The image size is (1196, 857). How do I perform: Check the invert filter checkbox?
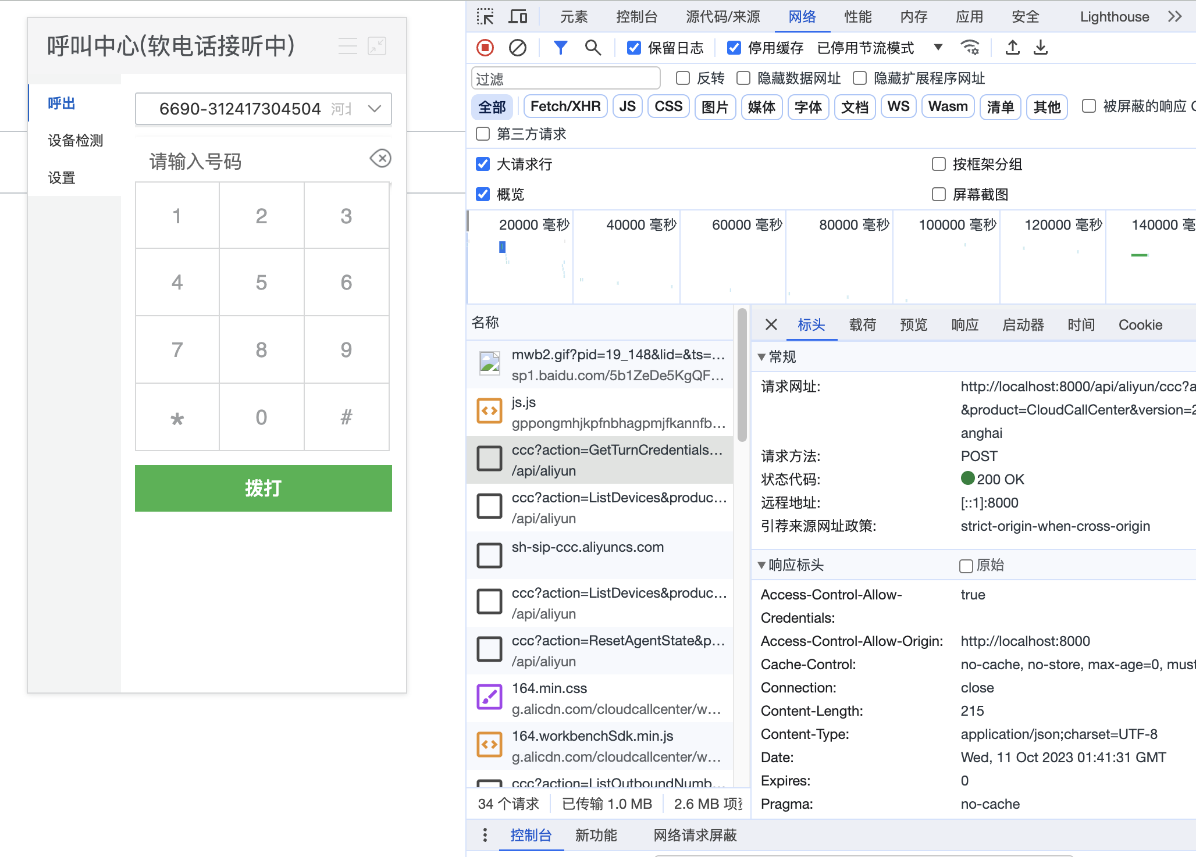point(683,78)
